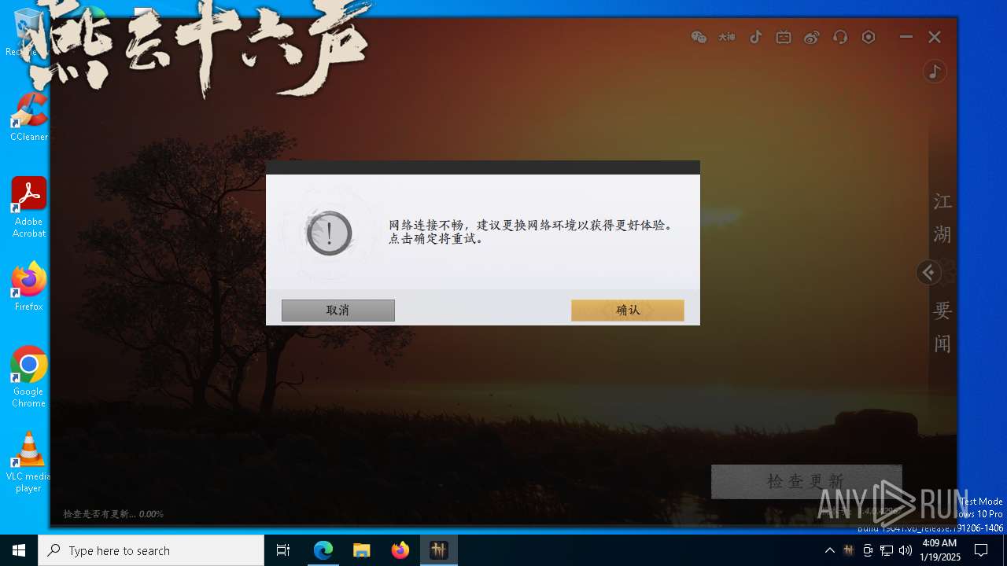Close the game launcher window
1007x566 pixels.
[935, 37]
